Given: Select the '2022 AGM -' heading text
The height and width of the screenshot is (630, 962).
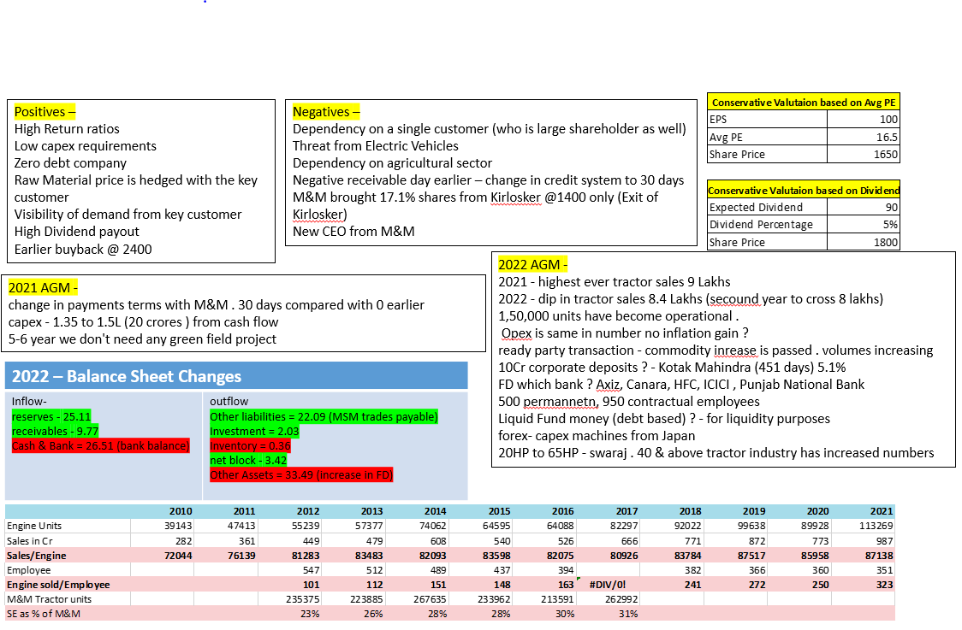Looking at the screenshot, I should pyautogui.click(x=532, y=265).
